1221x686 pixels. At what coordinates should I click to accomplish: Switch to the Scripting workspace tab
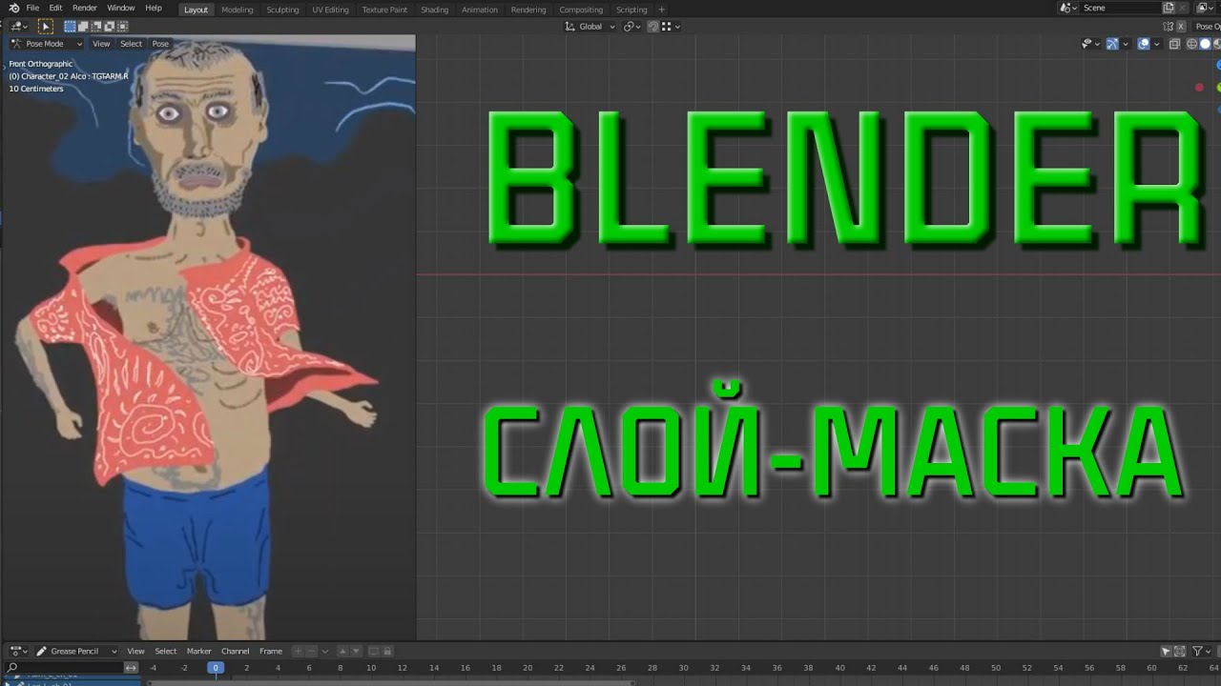coord(631,10)
